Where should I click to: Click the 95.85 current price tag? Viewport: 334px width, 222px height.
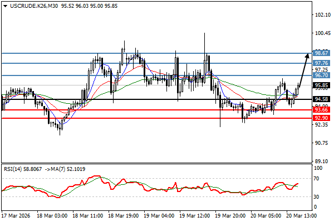coord(321,85)
